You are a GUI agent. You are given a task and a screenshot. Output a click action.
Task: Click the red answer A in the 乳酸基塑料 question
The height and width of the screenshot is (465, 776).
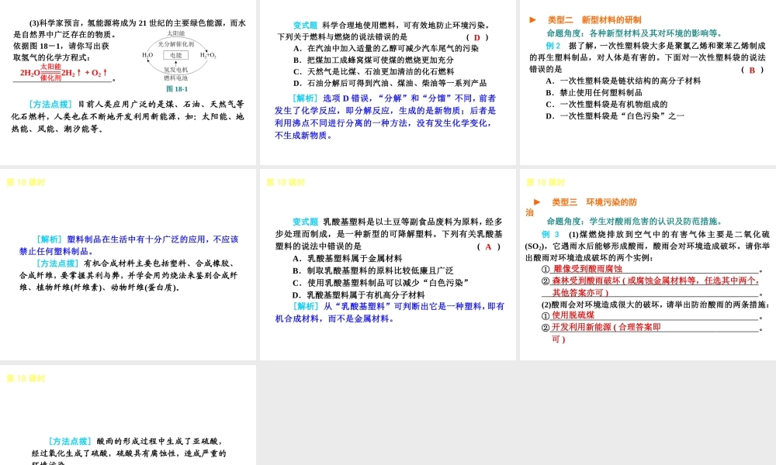tap(488, 246)
